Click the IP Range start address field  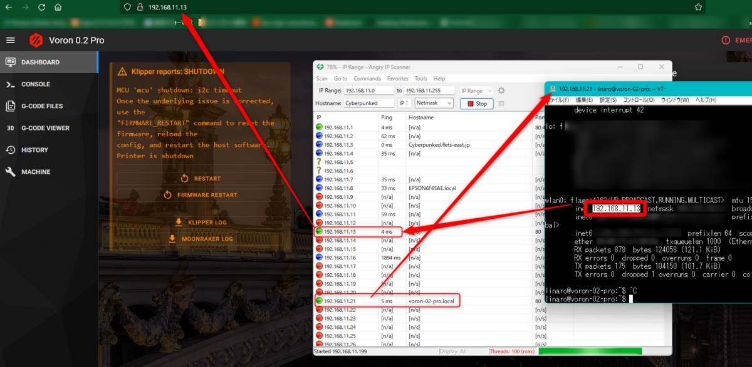tap(368, 91)
